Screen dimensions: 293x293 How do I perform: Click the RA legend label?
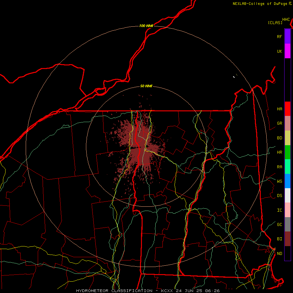279,167
